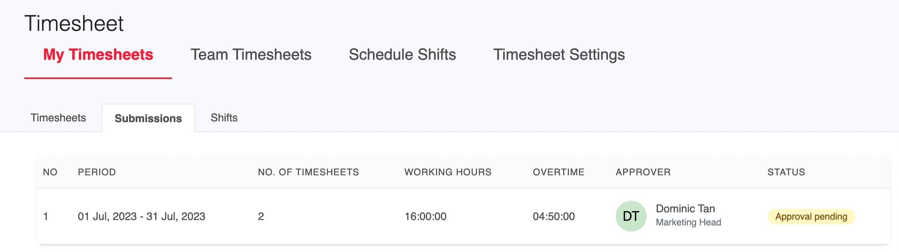899x252 pixels.
Task: Click the PERIOD column header
Action: tap(97, 172)
